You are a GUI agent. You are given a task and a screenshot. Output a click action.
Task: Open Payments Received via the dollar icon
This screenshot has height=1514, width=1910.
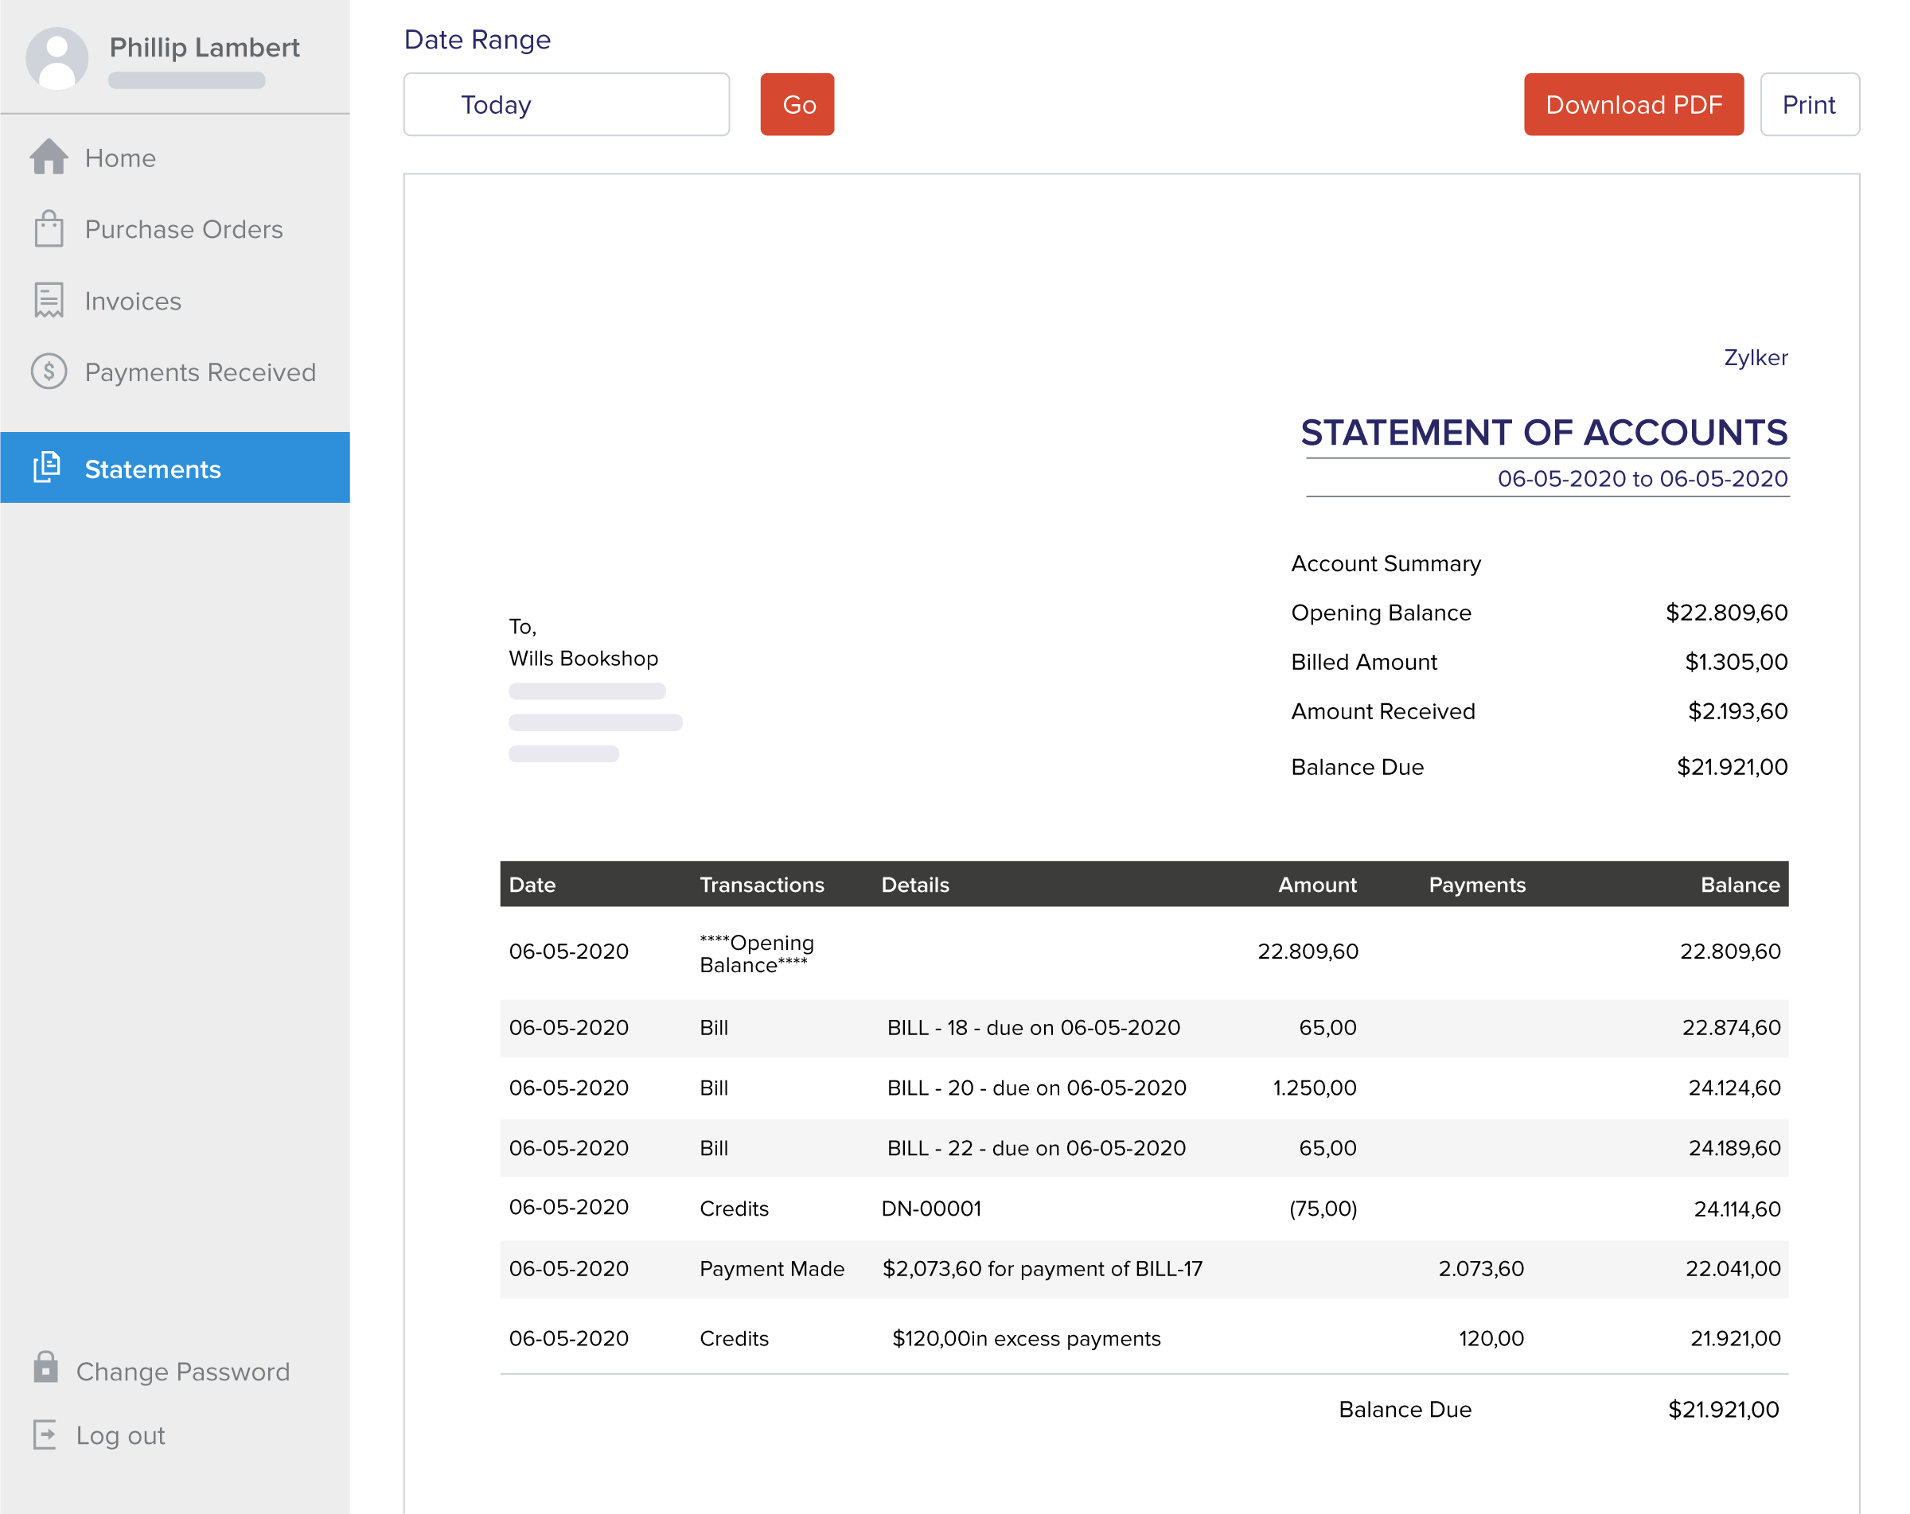(x=49, y=372)
